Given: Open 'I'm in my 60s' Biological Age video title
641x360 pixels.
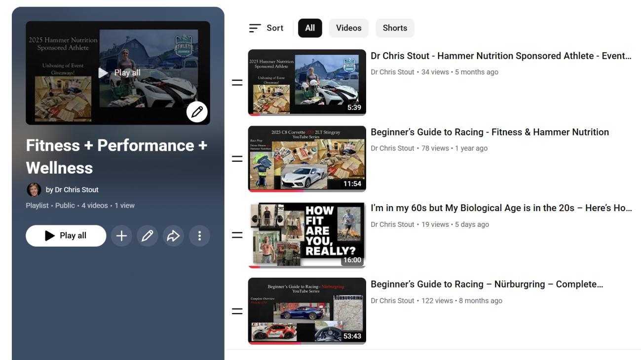Looking at the screenshot, I should (501, 208).
